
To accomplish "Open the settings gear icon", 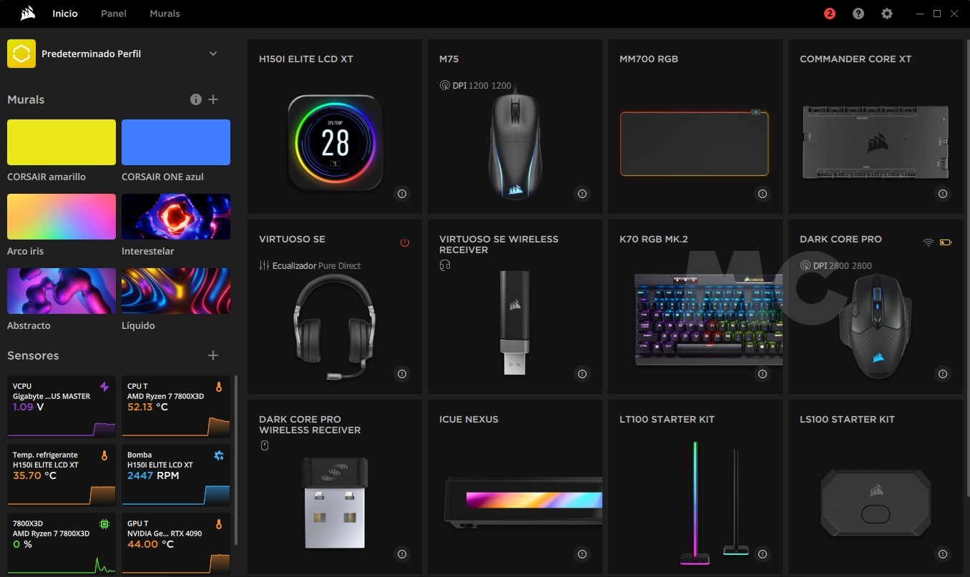I will pyautogui.click(x=887, y=14).
